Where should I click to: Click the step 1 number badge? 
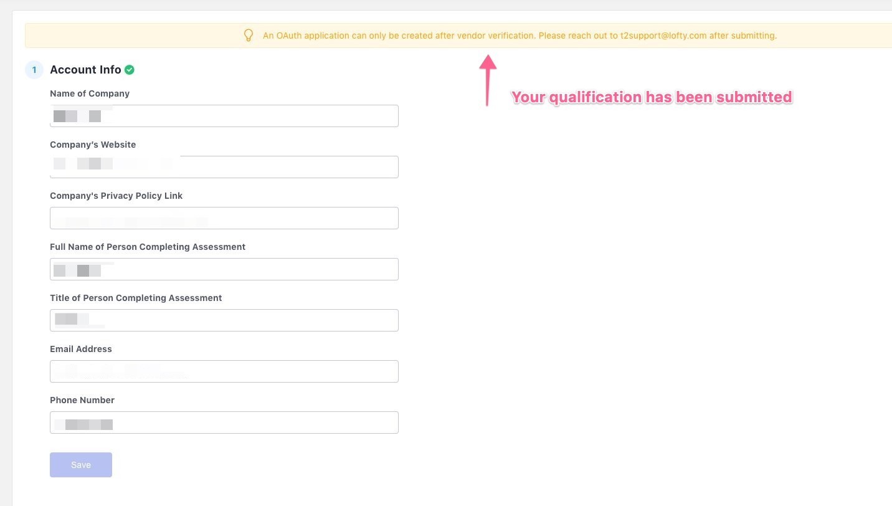[34, 70]
